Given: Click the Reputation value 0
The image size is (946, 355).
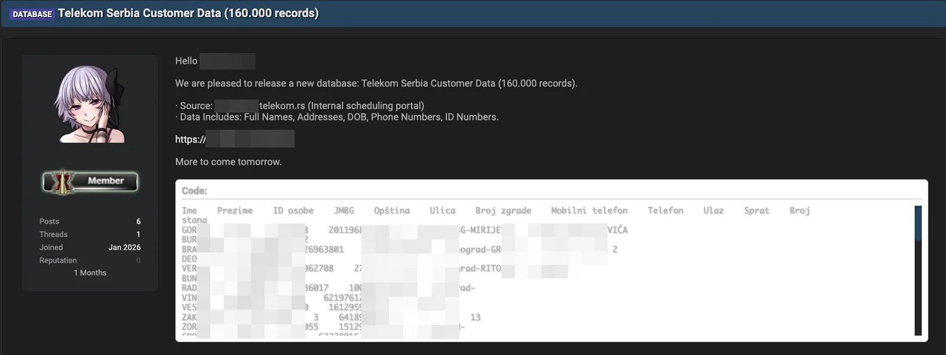Looking at the screenshot, I should pos(138,260).
